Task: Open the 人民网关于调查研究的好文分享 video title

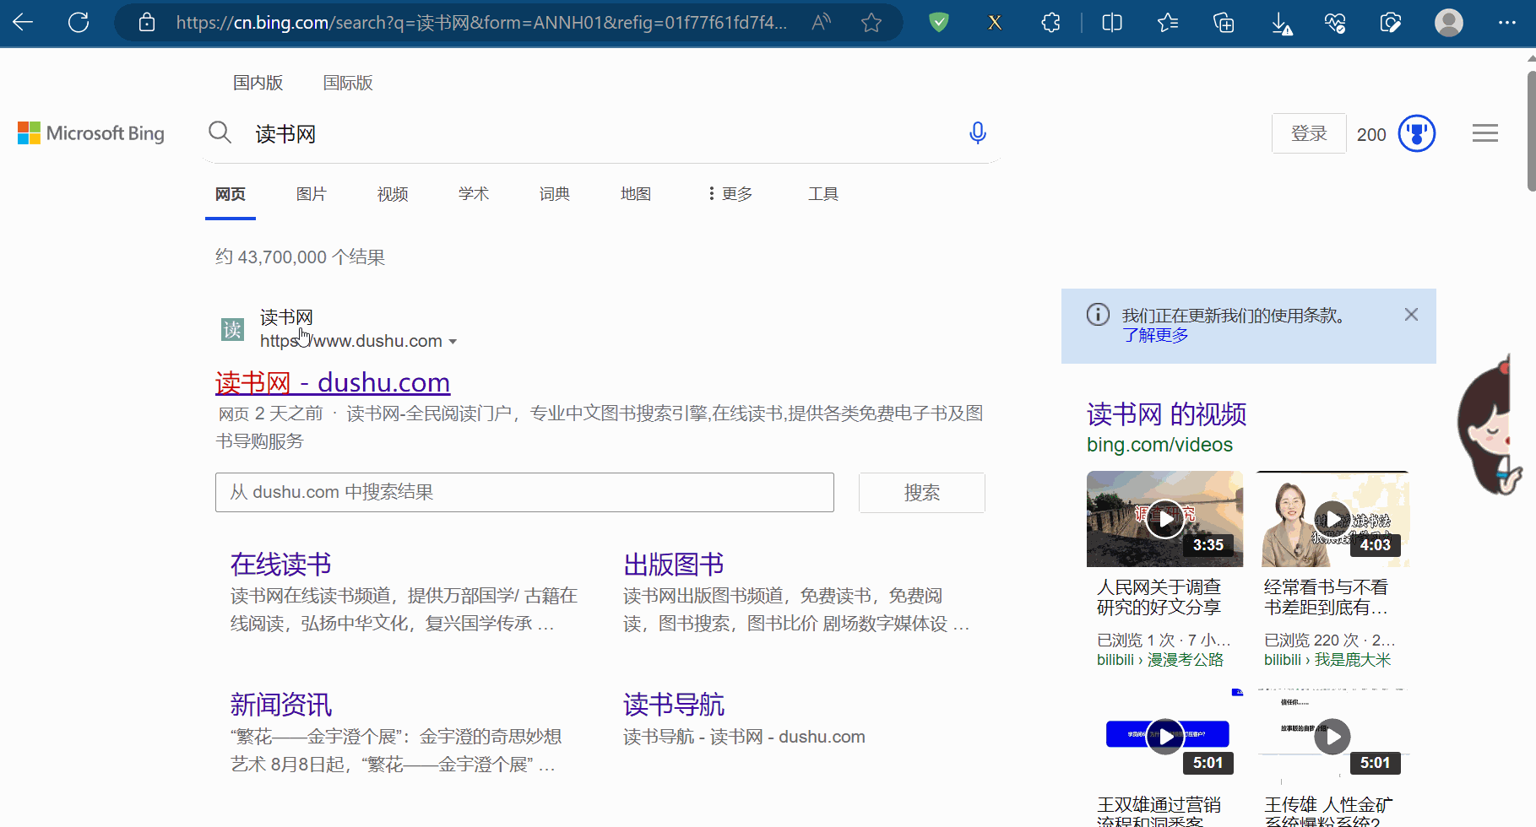Action: (x=1159, y=597)
